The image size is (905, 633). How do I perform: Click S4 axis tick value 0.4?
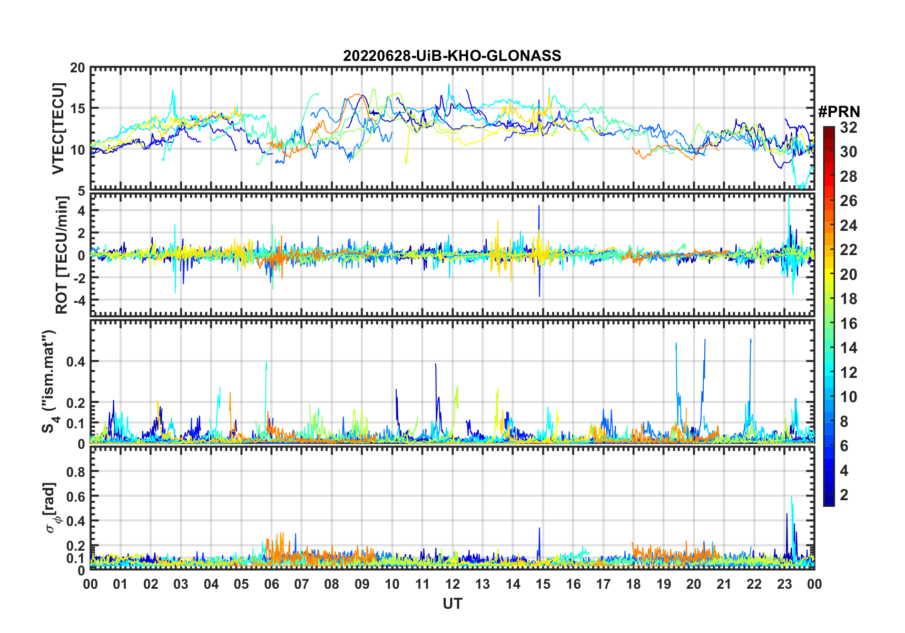click(x=75, y=362)
